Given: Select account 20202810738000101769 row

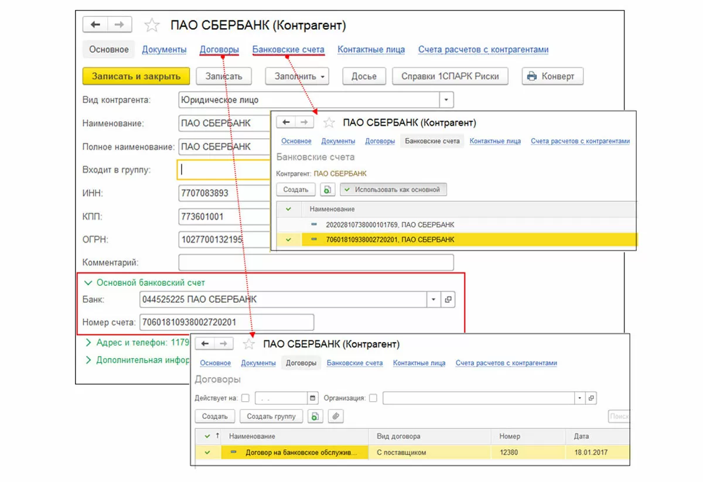Looking at the screenshot, I should tap(390, 225).
